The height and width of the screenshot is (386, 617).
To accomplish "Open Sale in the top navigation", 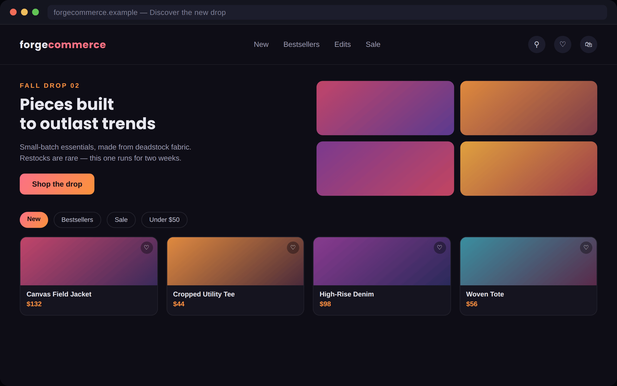I will coord(373,45).
